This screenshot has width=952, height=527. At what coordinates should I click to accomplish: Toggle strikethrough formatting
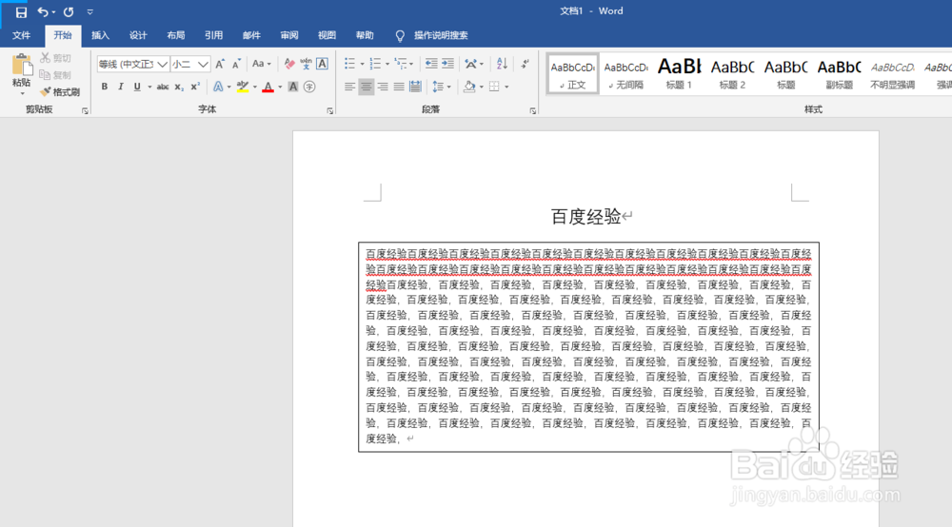coord(163,87)
